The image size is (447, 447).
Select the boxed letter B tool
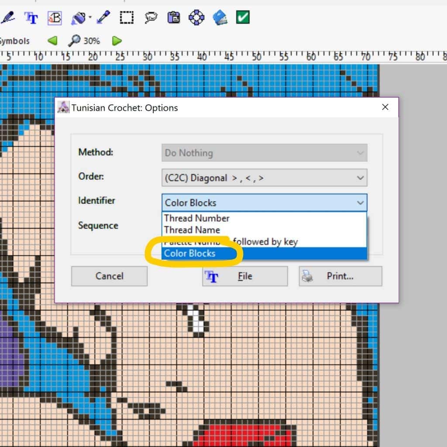[55, 17]
